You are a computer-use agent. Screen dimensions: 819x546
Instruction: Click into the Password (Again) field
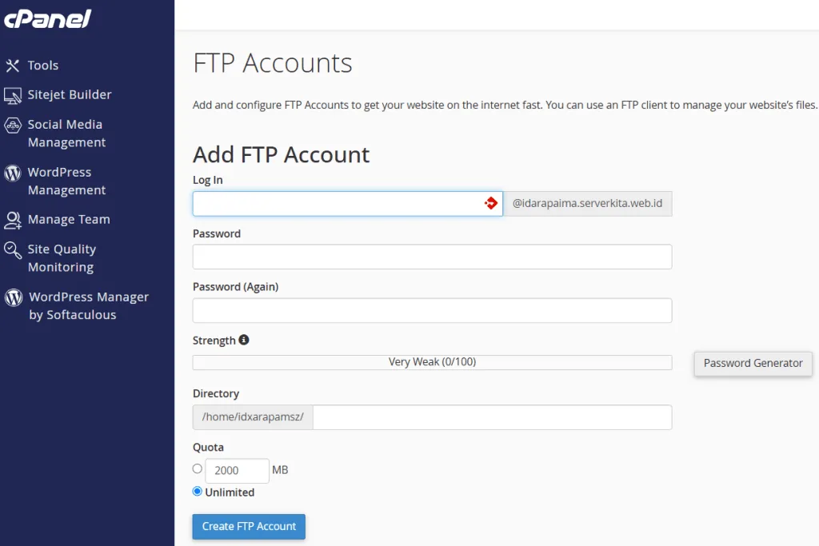tap(432, 310)
